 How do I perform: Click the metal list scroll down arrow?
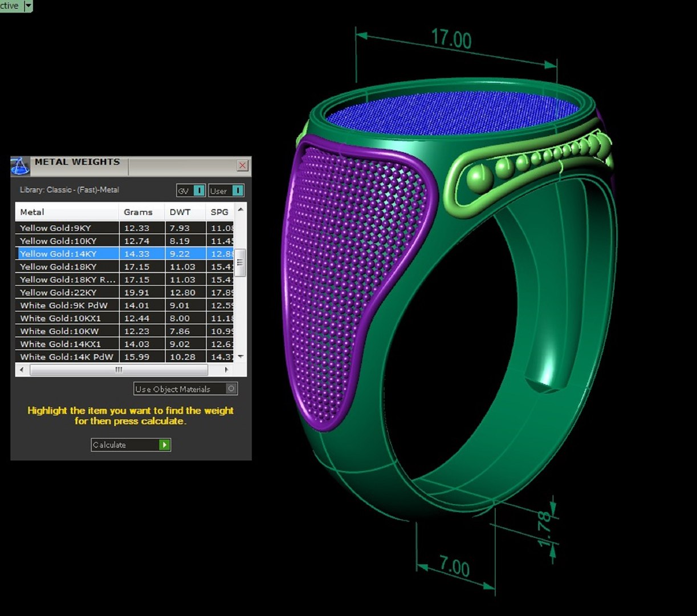241,356
